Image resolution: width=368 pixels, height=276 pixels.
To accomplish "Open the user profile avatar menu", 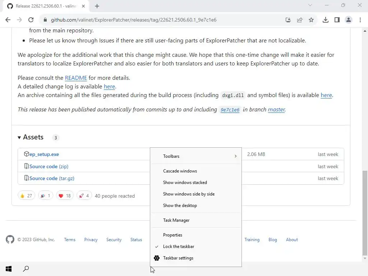I will (x=349, y=20).
